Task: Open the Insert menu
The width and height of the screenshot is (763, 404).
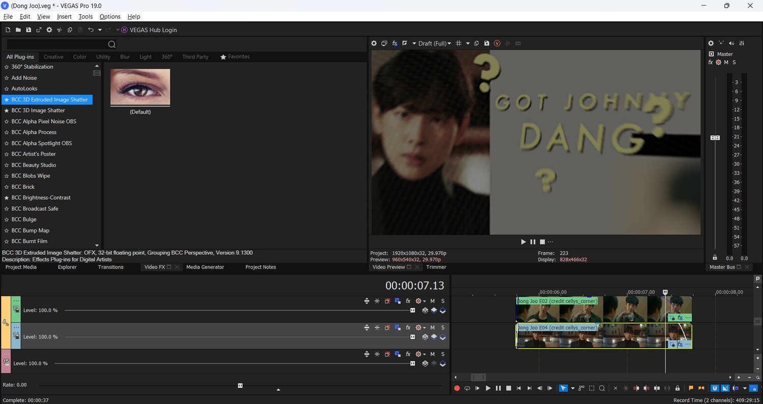Action: tap(64, 17)
